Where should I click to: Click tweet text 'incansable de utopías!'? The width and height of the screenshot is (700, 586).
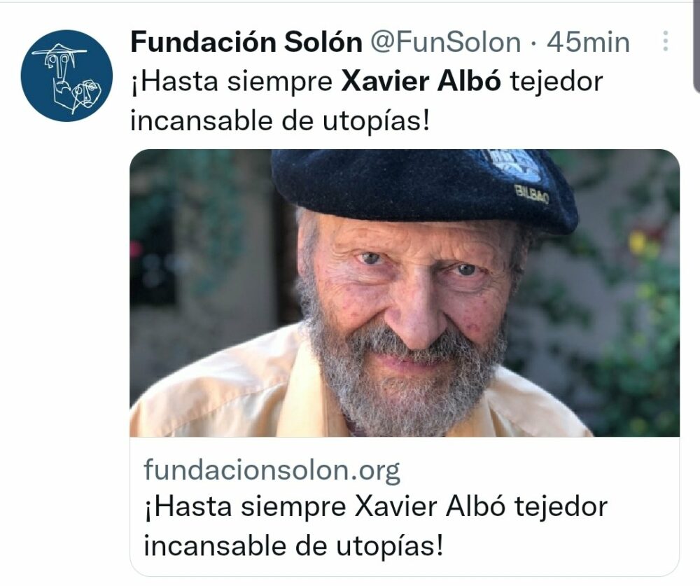point(280,120)
